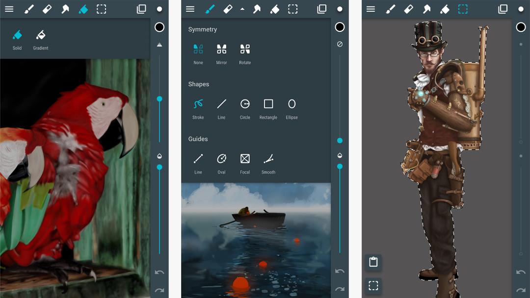Select the Solid fill option
The image size is (530, 298).
[17, 40]
